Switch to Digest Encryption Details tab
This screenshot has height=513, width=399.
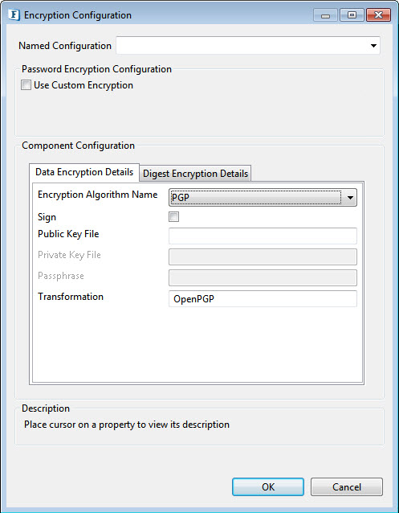point(195,174)
